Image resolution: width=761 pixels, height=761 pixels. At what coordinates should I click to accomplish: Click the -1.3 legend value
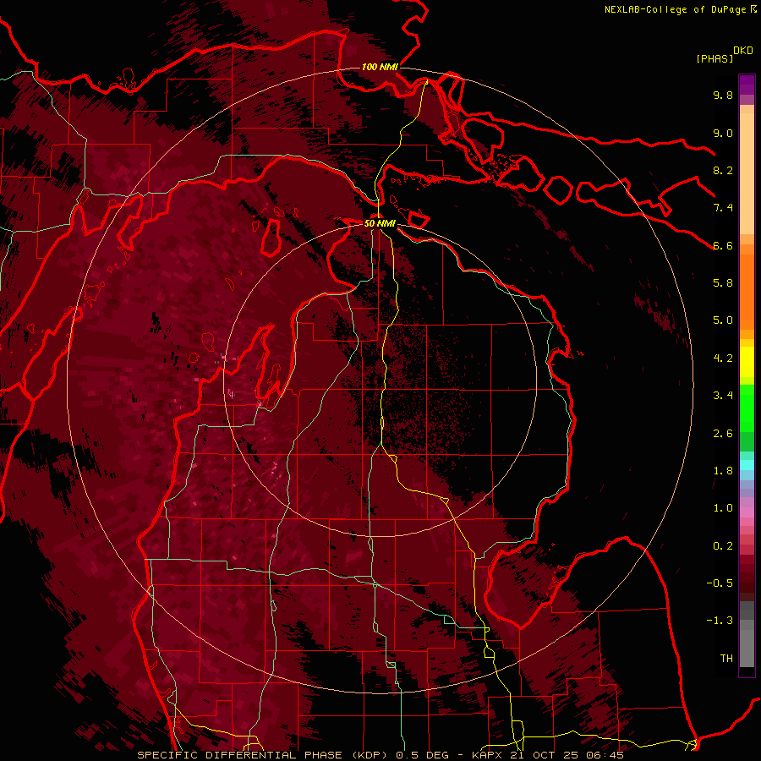[720, 621]
